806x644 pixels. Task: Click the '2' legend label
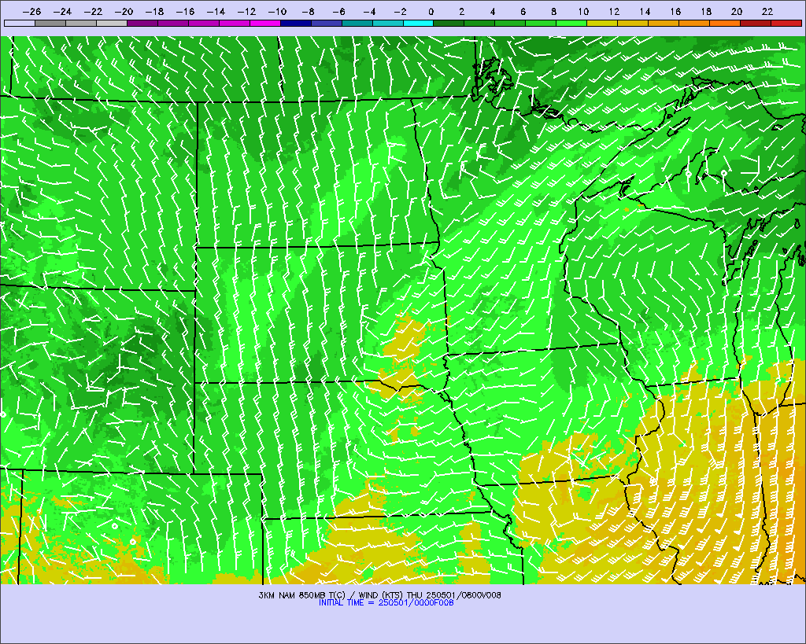[461, 11]
